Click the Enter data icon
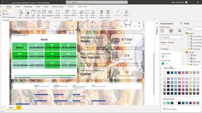 (44, 12)
